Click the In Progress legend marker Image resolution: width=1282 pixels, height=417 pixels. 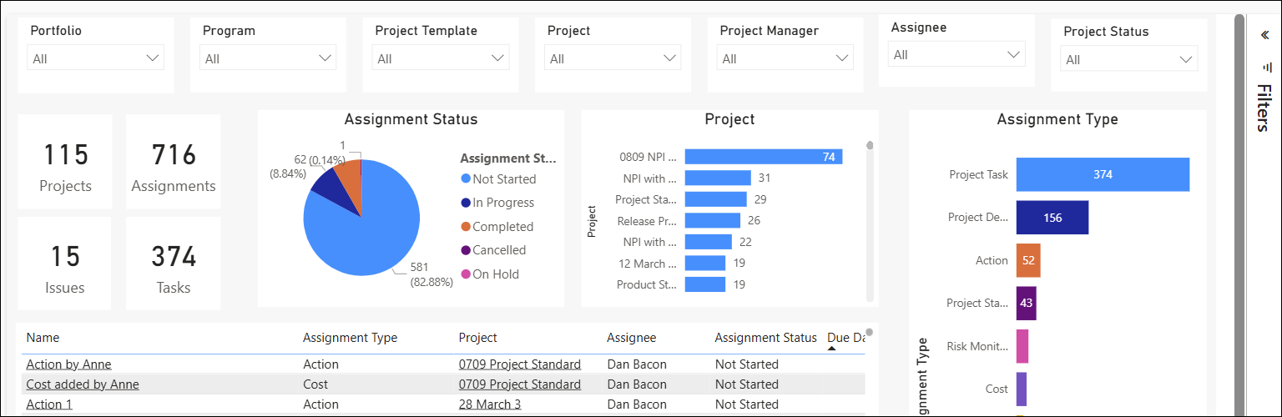click(x=465, y=203)
